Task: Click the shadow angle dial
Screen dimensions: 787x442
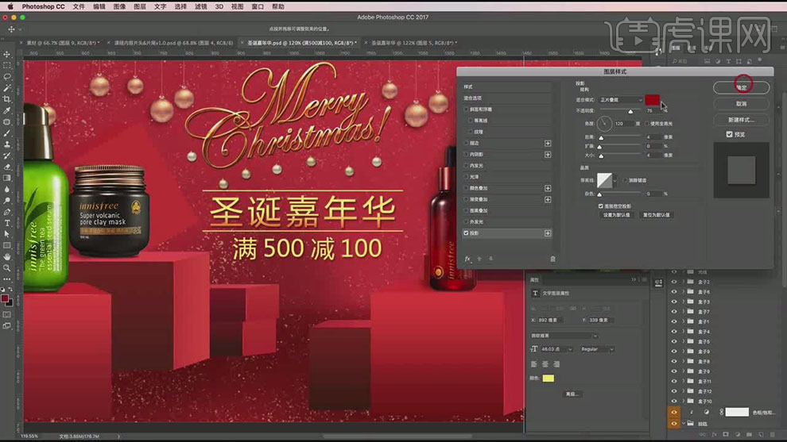Action: (x=604, y=123)
